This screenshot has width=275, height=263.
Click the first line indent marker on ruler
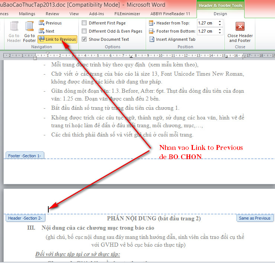(x=48, y=53)
